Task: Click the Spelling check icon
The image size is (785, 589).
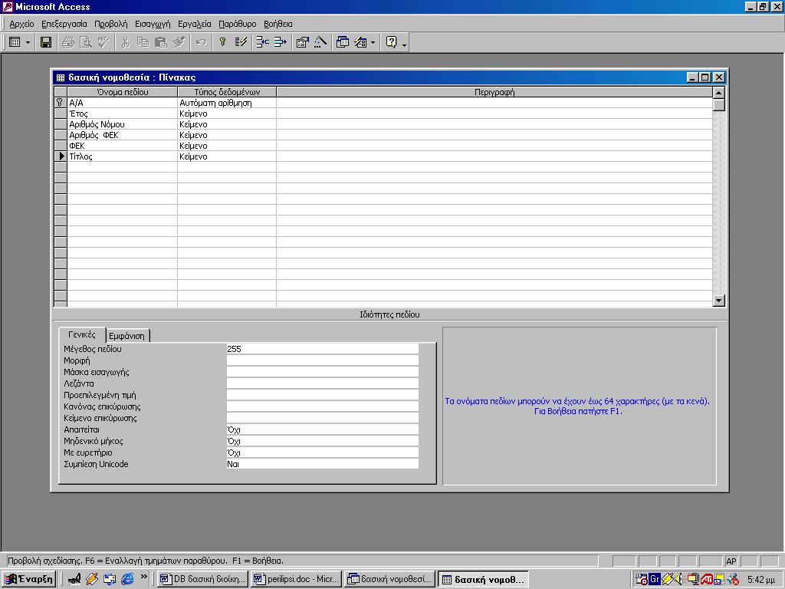Action: [103, 43]
